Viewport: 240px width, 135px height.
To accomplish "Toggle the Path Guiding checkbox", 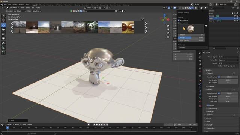I will pos(208,108).
